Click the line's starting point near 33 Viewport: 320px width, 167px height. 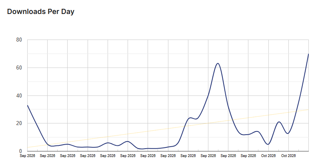tap(28, 105)
